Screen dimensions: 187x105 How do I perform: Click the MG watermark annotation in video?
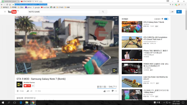[115, 71]
